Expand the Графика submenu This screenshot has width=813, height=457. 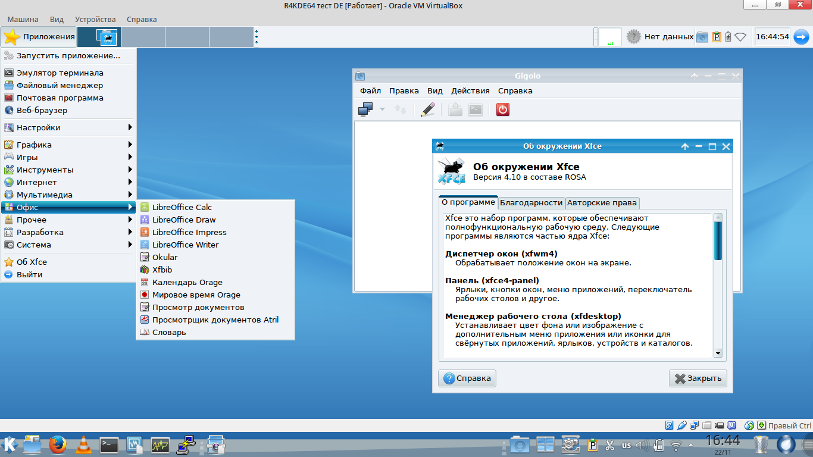pos(68,145)
